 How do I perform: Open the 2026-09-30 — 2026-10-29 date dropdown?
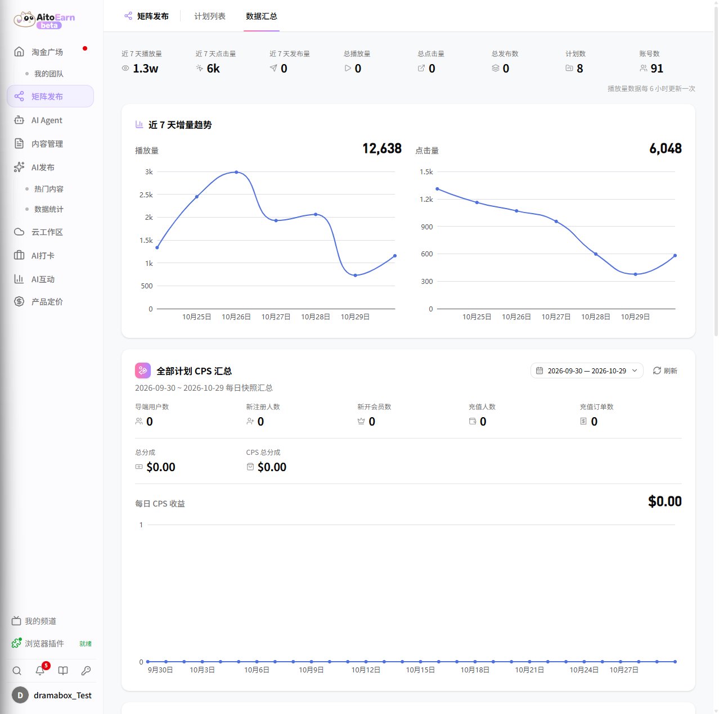click(587, 370)
